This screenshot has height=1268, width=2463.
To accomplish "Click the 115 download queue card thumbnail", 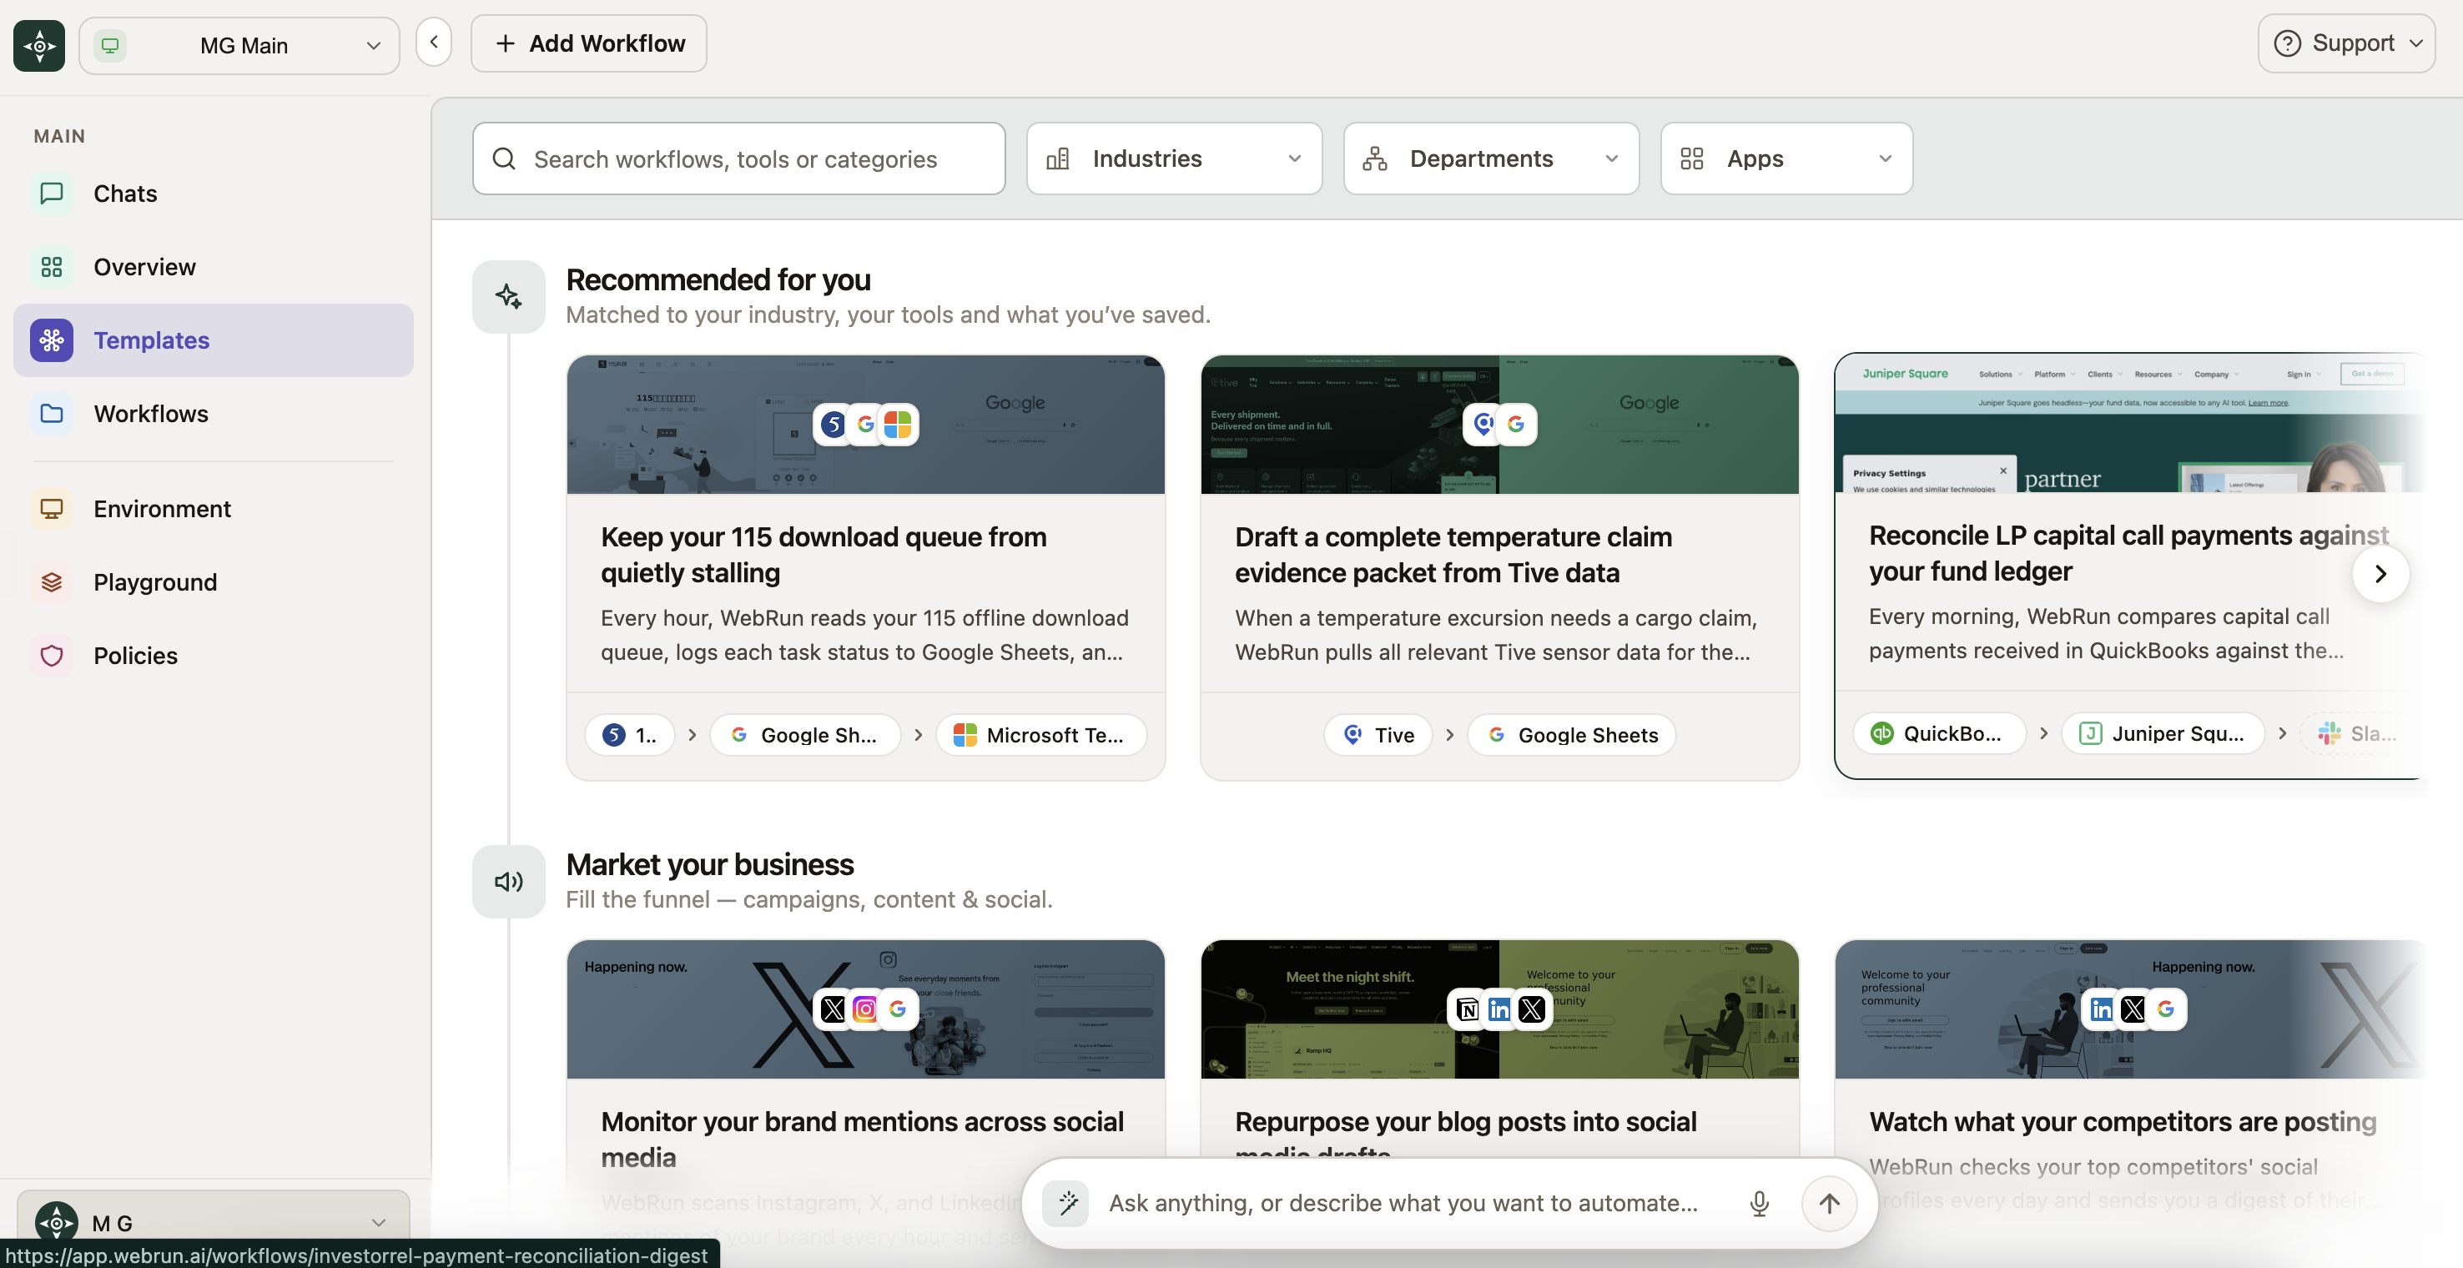I will 865,425.
